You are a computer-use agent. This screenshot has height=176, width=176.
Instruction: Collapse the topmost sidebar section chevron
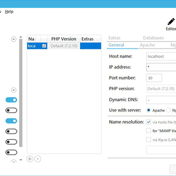pos(14,39)
